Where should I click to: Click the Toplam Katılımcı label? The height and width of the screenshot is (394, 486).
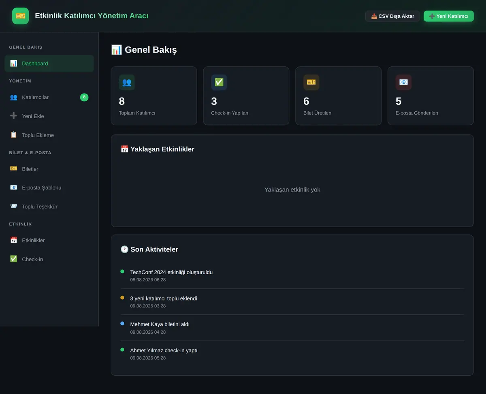pos(137,113)
